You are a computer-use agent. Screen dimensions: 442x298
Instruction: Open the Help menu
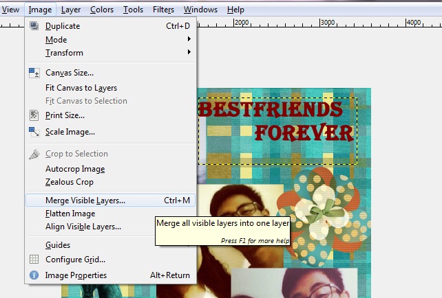tap(235, 10)
